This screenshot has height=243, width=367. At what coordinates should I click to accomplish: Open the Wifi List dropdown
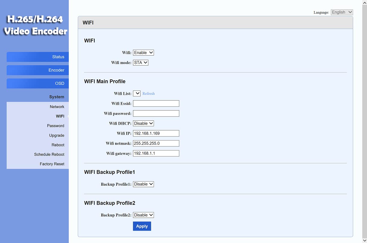tap(137, 93)
